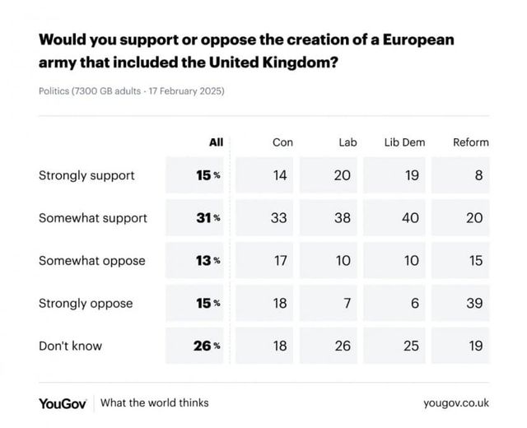
Task: Click the "What the world thinks" tagline
Action: (155, 403)
